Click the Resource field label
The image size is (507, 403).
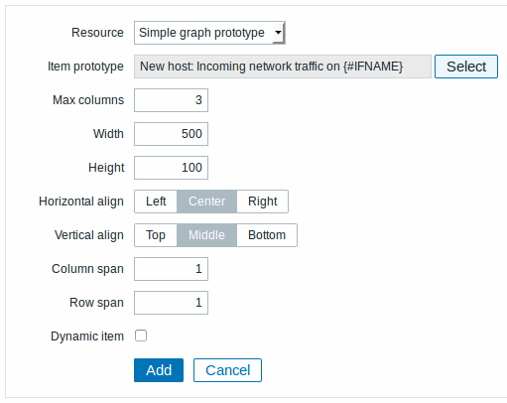(97, 33)
